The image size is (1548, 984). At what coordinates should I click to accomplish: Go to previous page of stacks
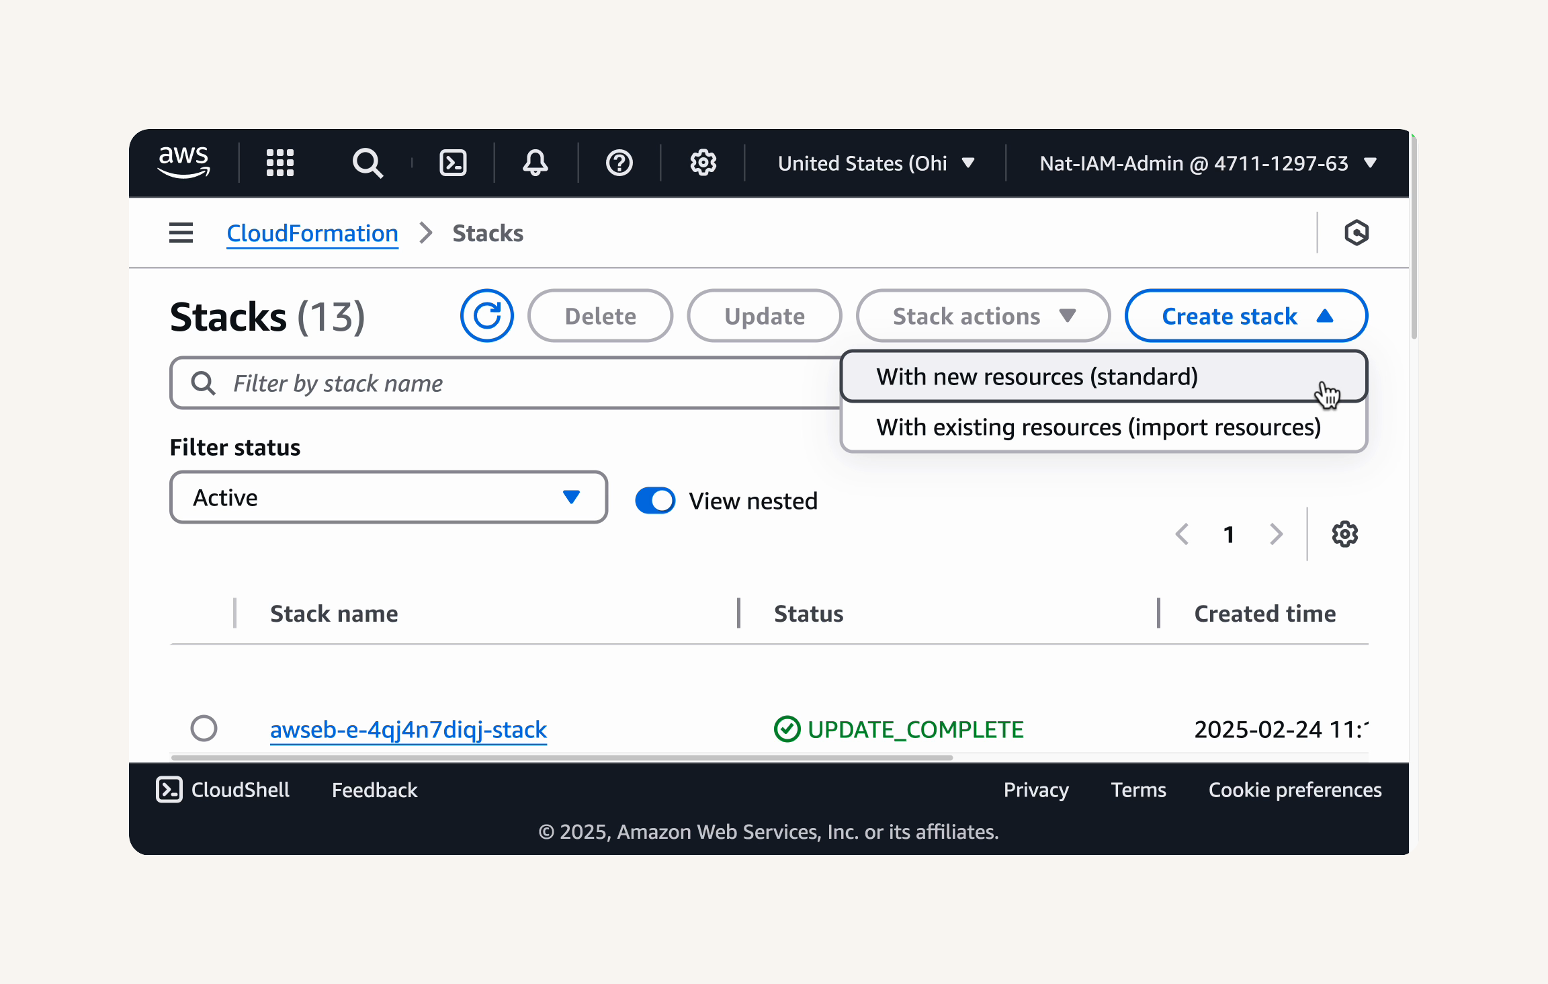1182,534
